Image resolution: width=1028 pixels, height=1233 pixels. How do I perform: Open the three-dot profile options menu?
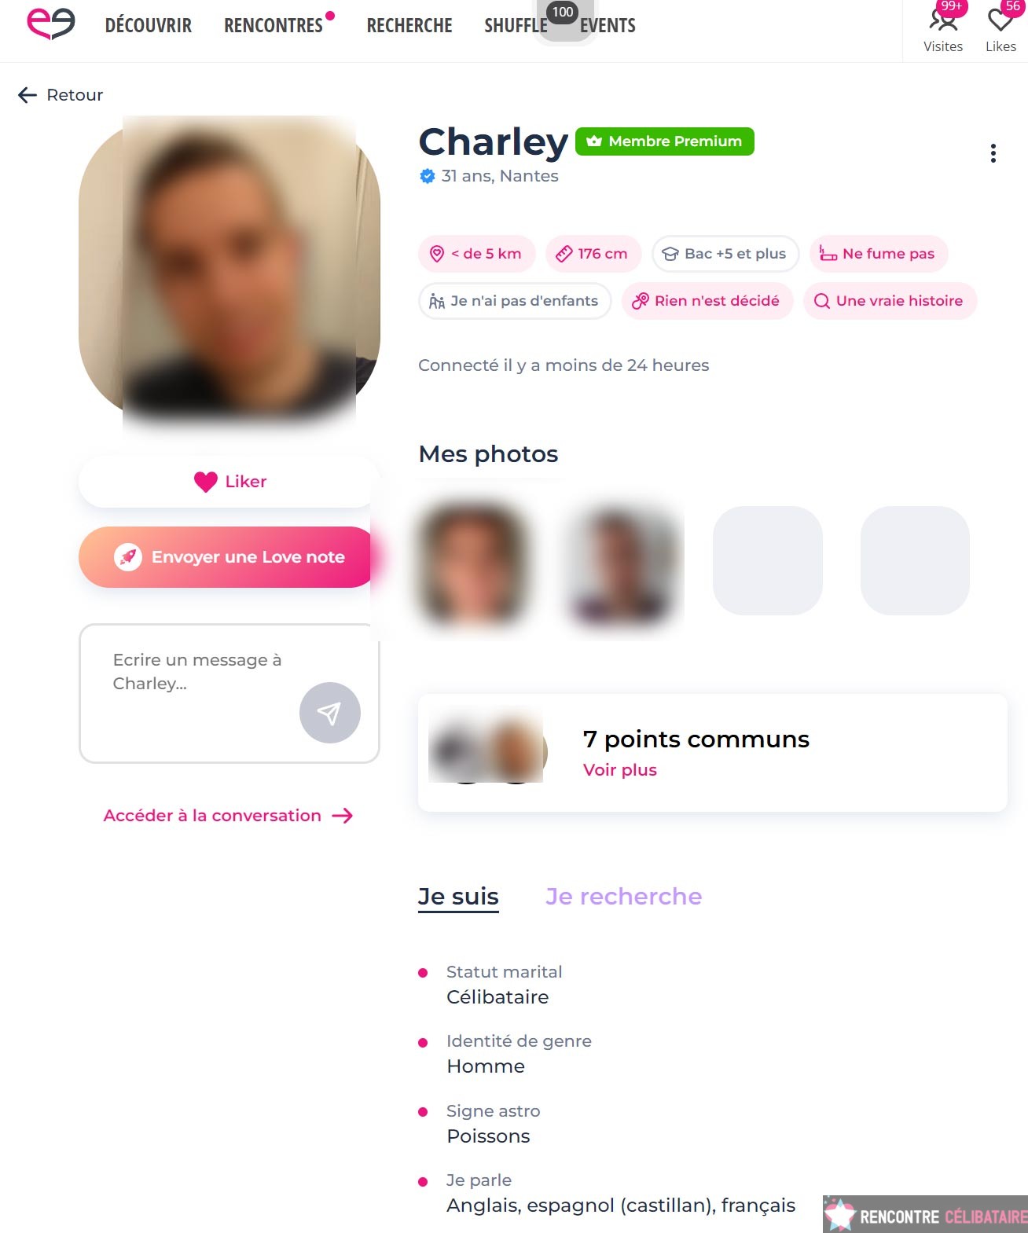pyautogui.click(x=993, y=153)
